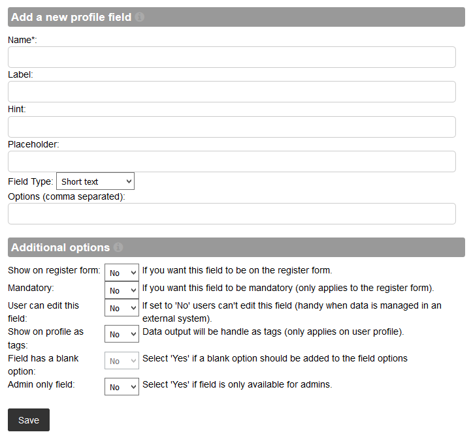This screenshot has width=471, height=445.
Task: Select the Hint text field
Action: (x=232, y=127)
